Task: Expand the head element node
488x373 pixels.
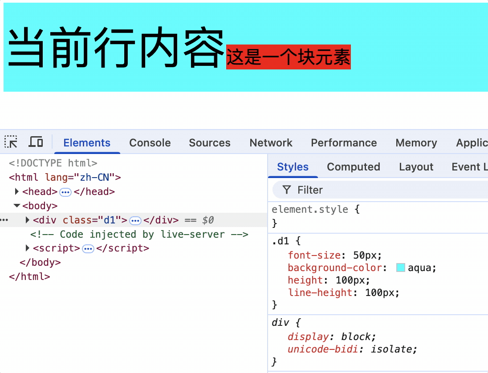Action: point(17,191)
